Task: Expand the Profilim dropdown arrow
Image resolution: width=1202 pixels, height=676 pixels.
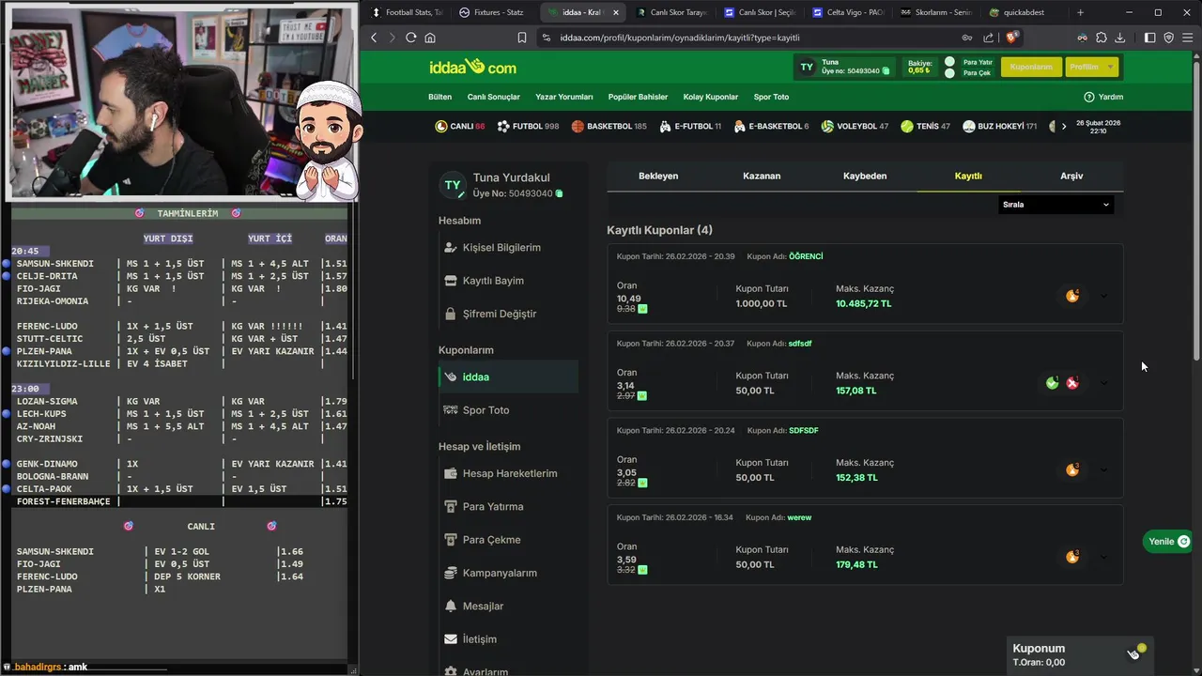Action: (1111, 67)
